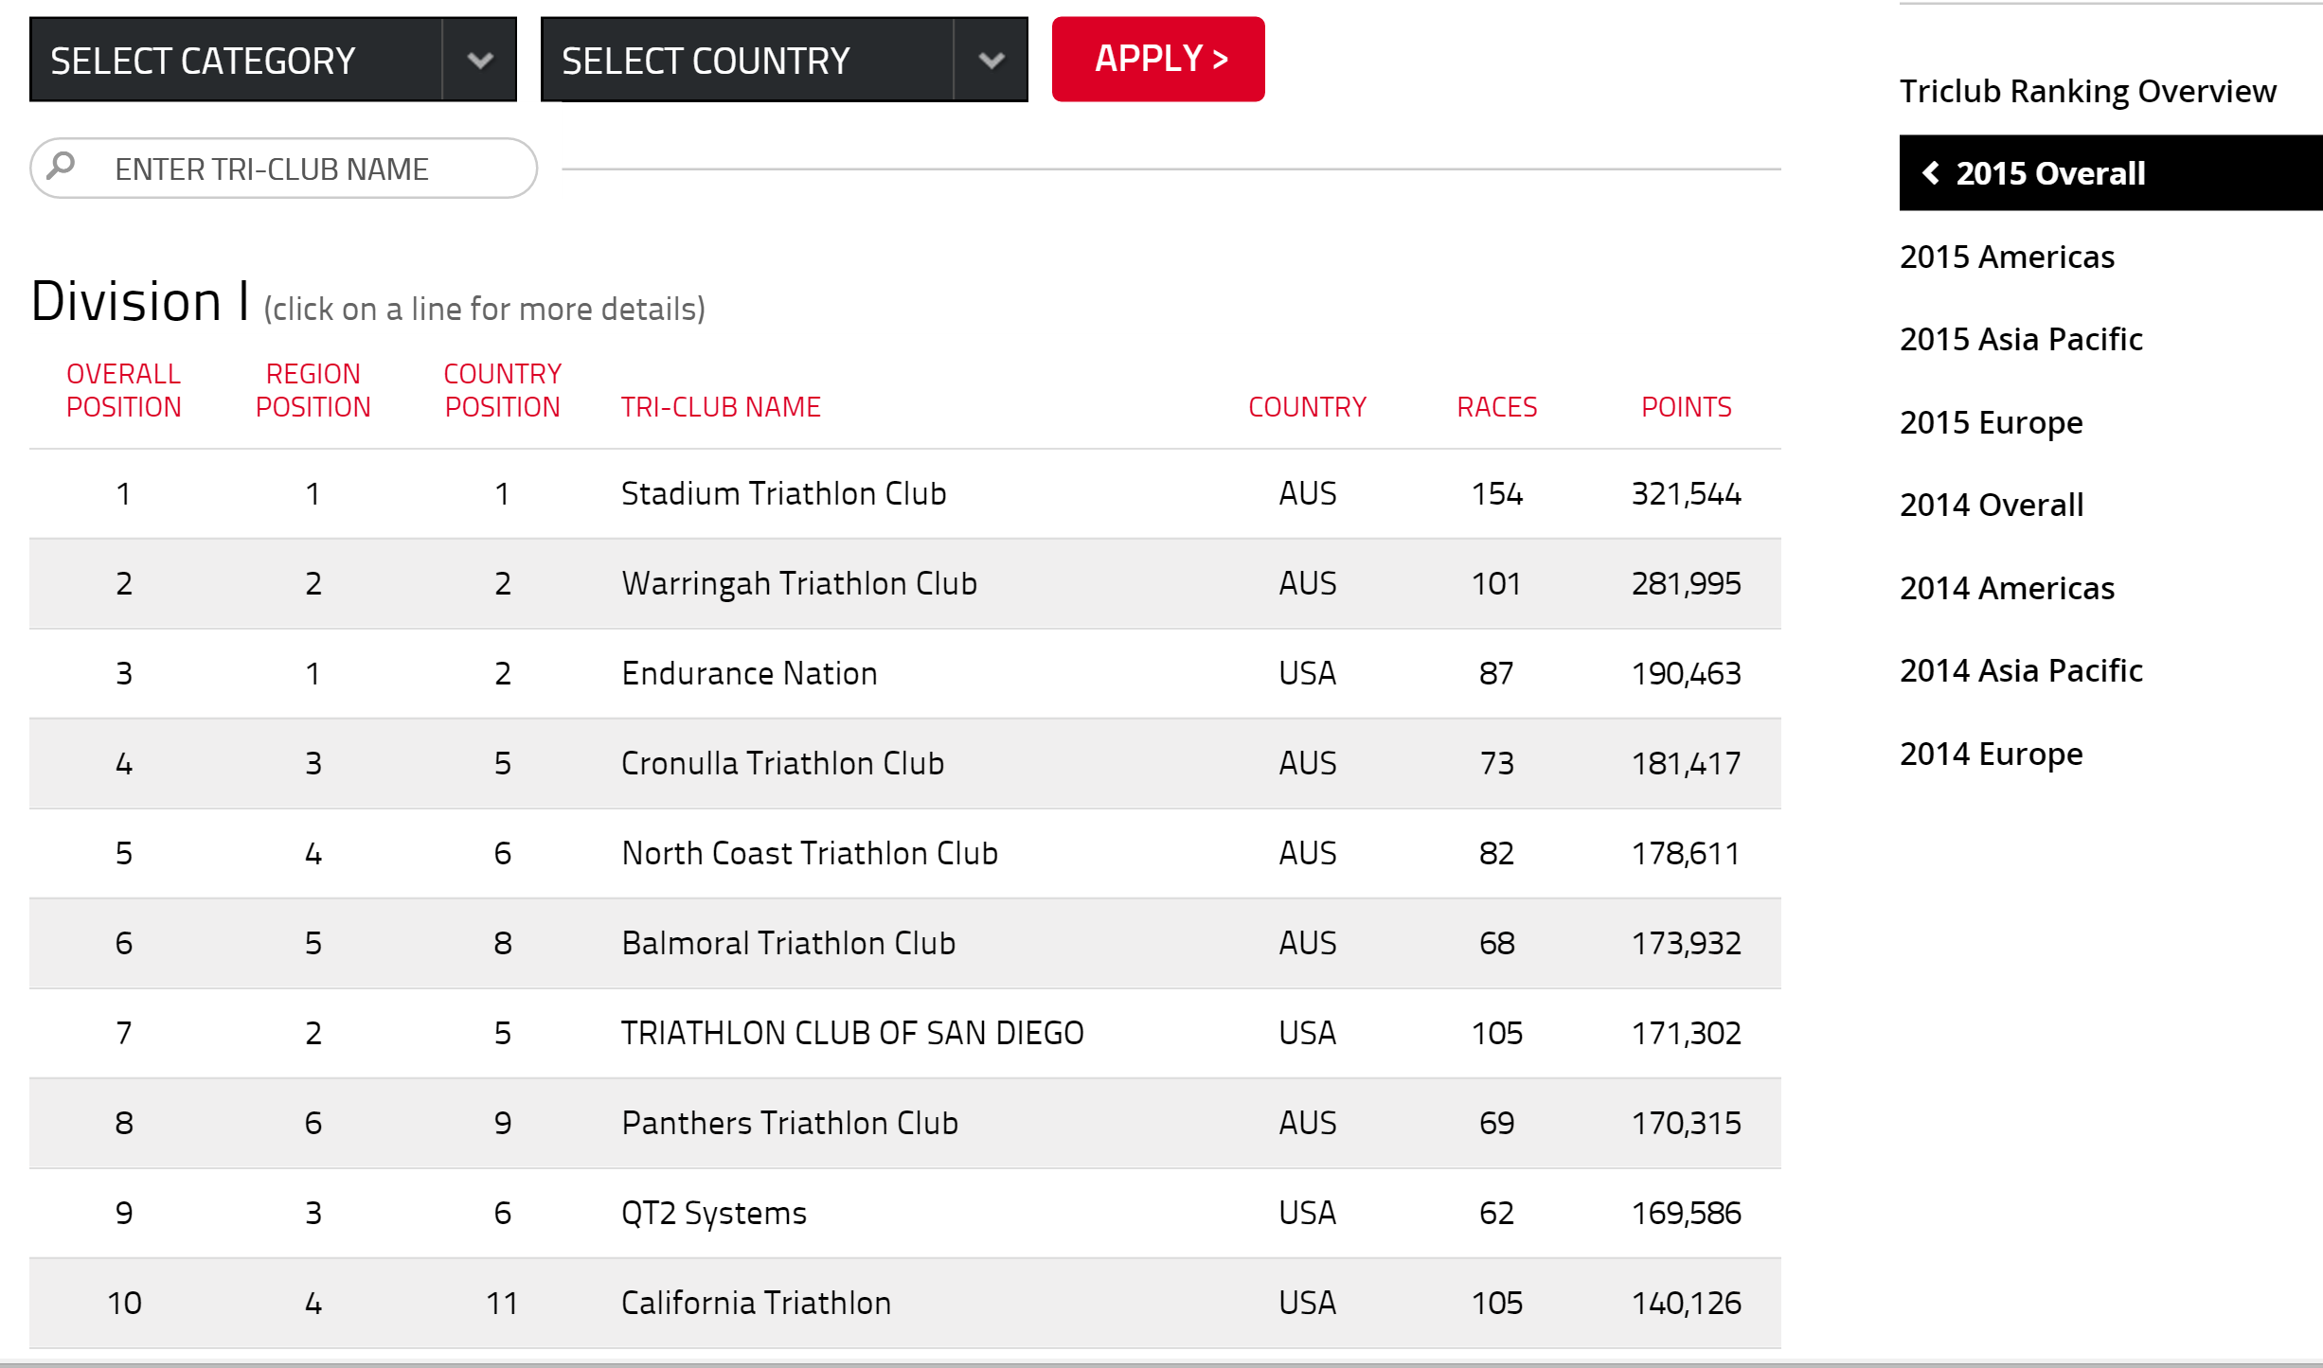Image resolution: width=2323 pixels, height=1368 pixels.
Task: Select the Triathlon Club of San Diego row
Action: point(904,1033)
